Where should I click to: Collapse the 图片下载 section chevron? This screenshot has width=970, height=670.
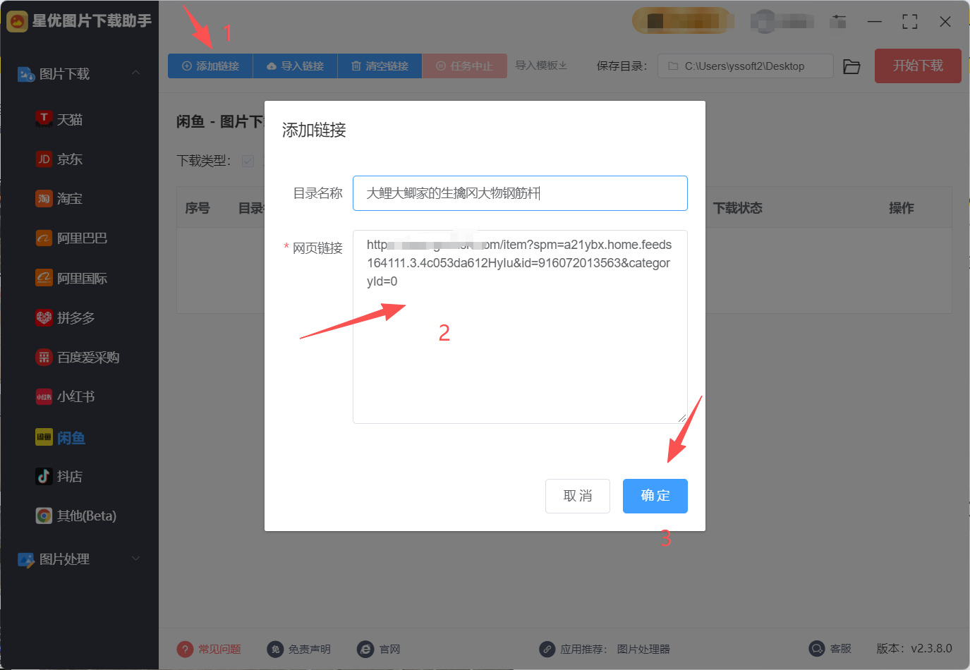[x=136, y=73]
